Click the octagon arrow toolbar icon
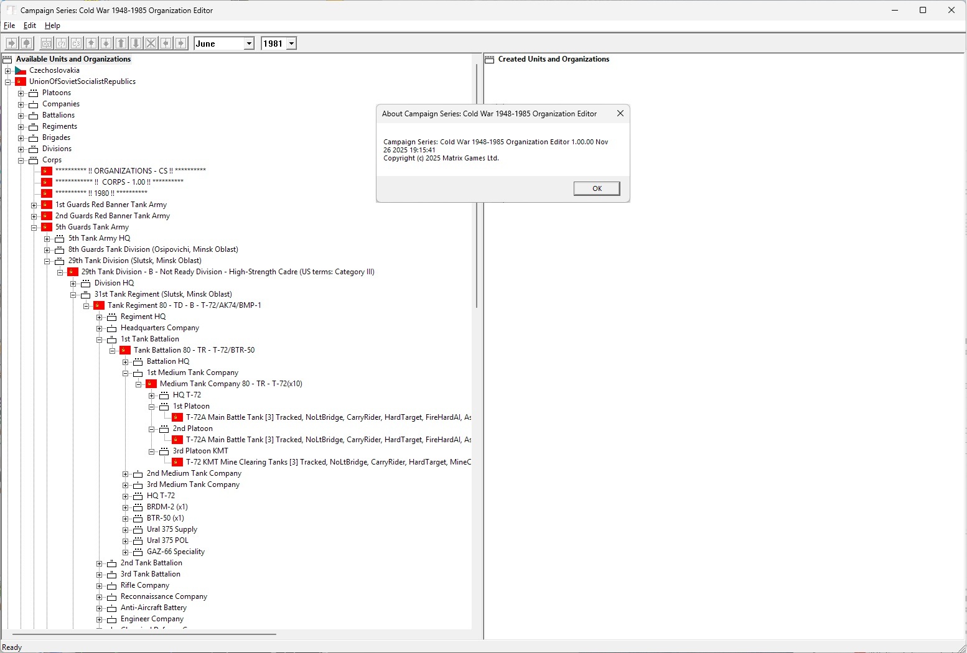This screenshot has width=967, height=653. click(x=26, y=43)
